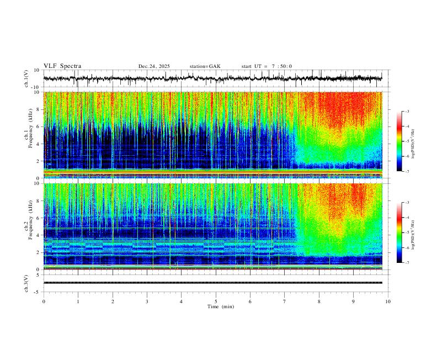
Task: Click the "-4" label on ch.2 colorbar
Action: (x=407, y=218)
